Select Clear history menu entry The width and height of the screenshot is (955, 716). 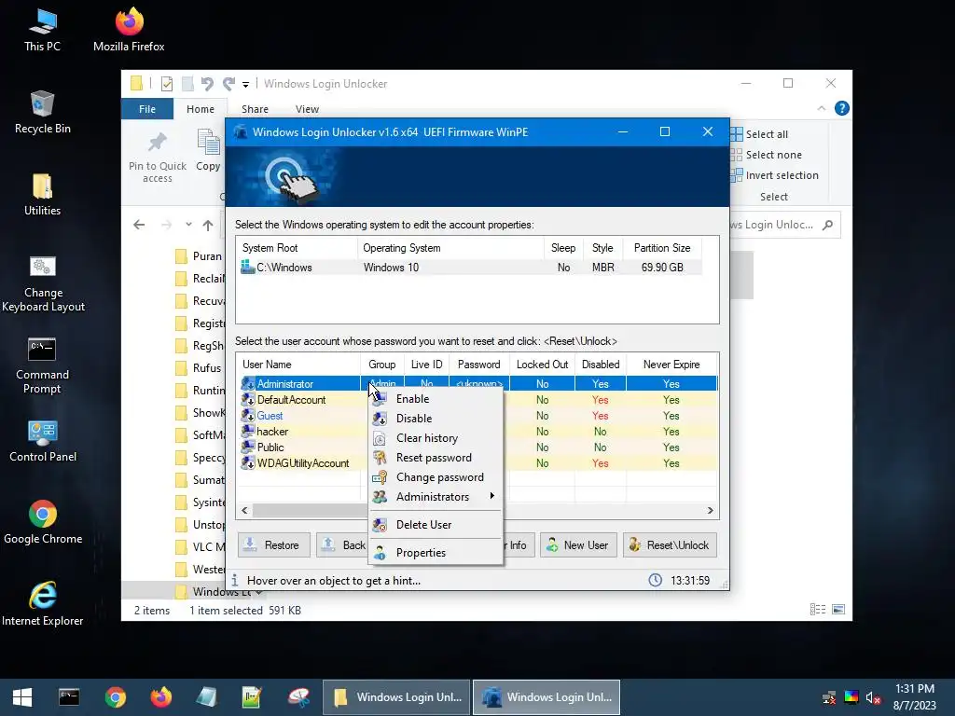(436, 438)
